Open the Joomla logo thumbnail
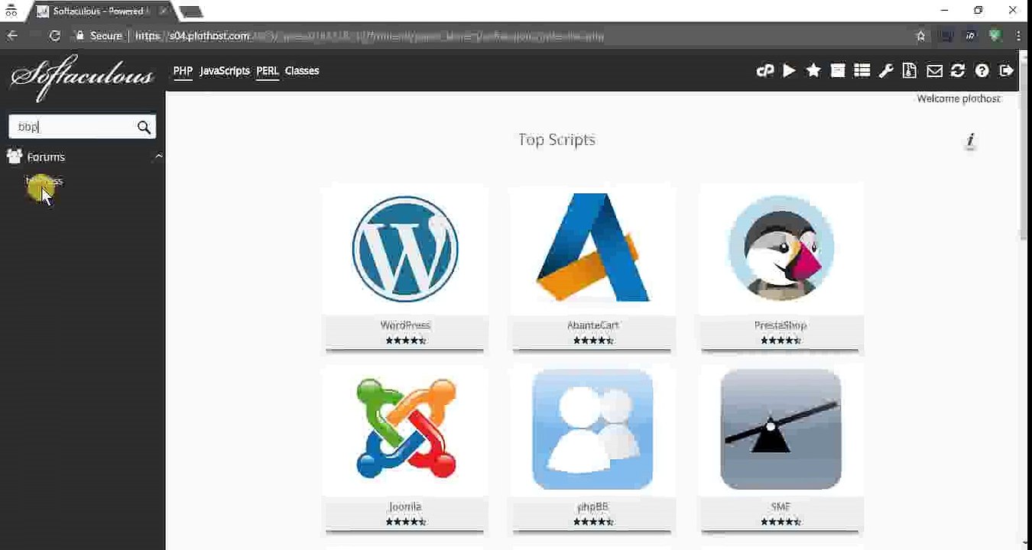 pyautogui.click(x=405, y=429)
